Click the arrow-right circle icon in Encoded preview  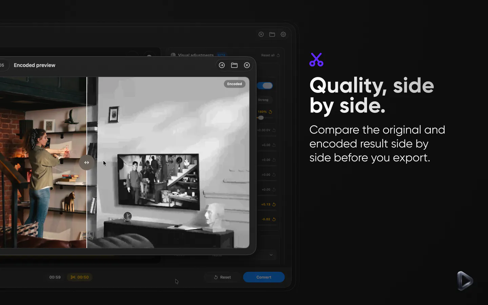coord(222,65)
